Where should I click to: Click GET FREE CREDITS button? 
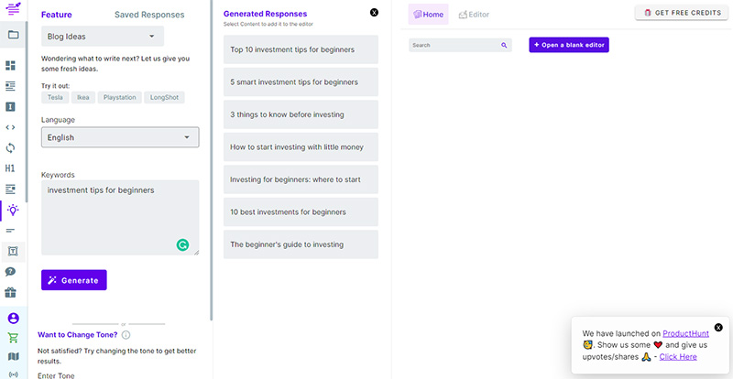tap(681, 13)
